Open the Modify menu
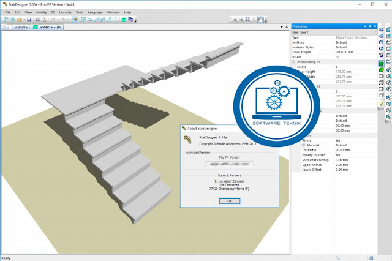Viewport: 392px width, 261px height. (x=41, y=12)
